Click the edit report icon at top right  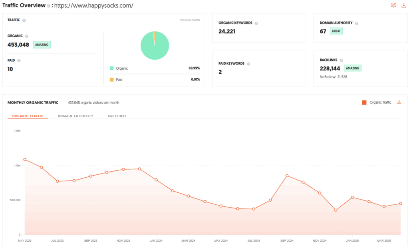pos(393,5)
